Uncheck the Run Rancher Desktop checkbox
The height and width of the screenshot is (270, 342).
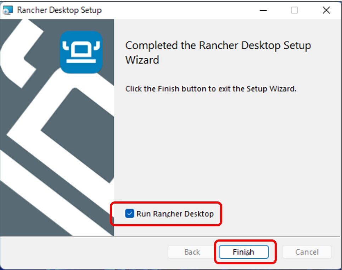130,214
